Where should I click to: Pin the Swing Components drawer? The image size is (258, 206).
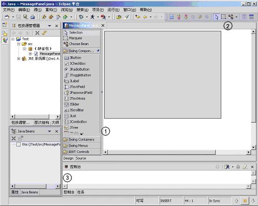point(98,51)
